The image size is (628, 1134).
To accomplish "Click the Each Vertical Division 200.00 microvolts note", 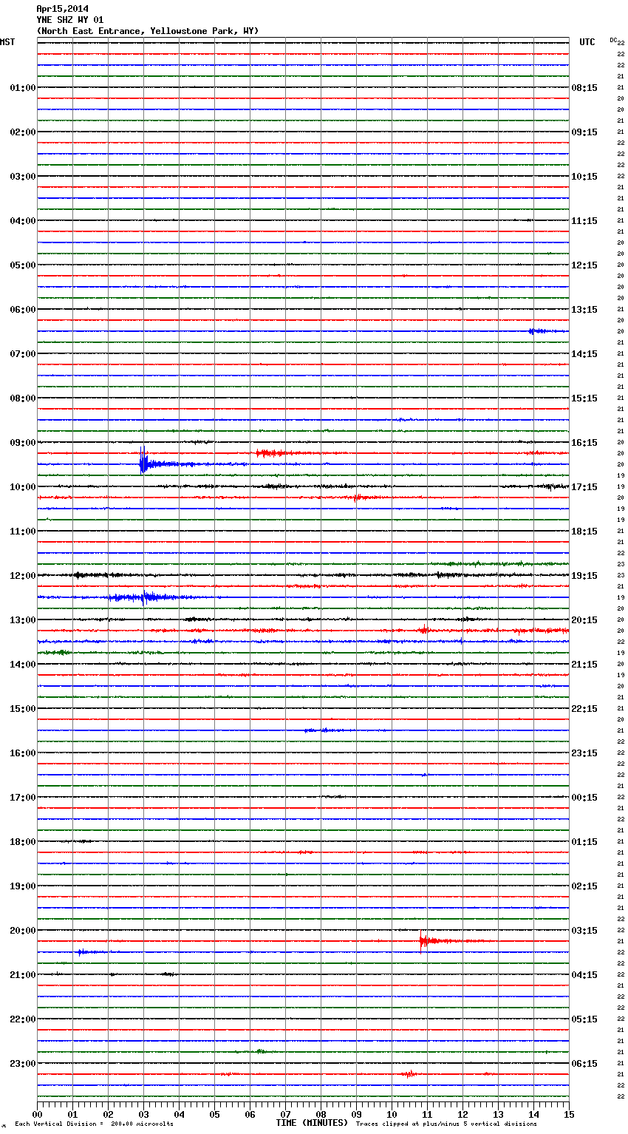I will 94,1124.
